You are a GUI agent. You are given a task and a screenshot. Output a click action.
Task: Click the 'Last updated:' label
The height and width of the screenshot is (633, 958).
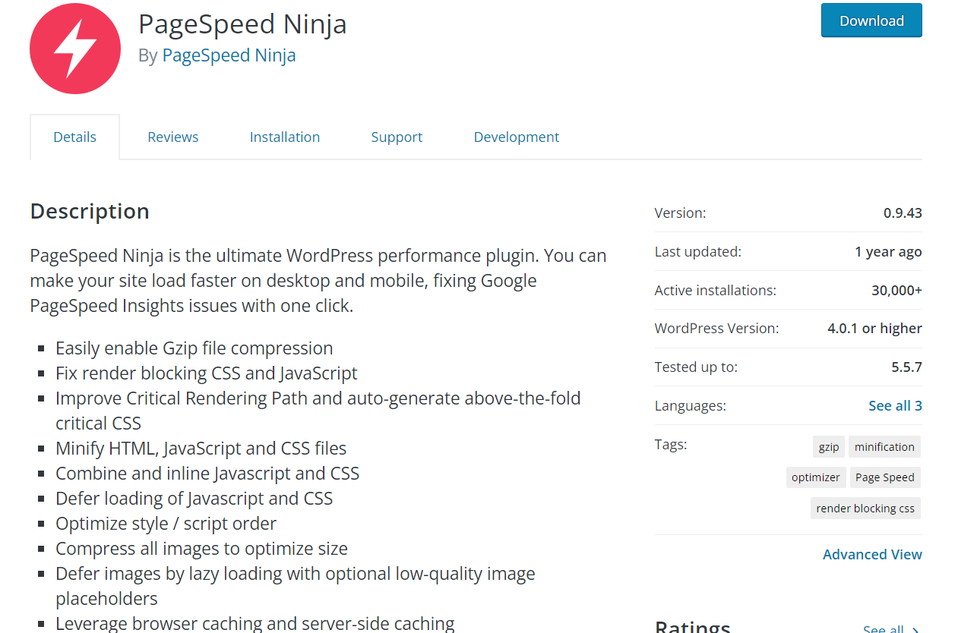pos(698,252)
